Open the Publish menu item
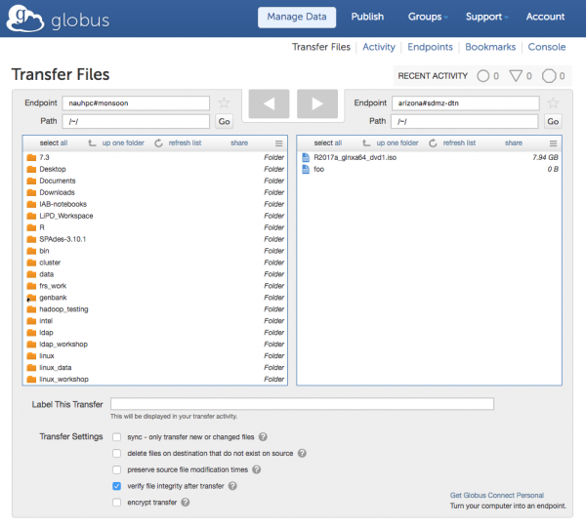This screenshot has height=527, width=586. (x=367, y=17)
